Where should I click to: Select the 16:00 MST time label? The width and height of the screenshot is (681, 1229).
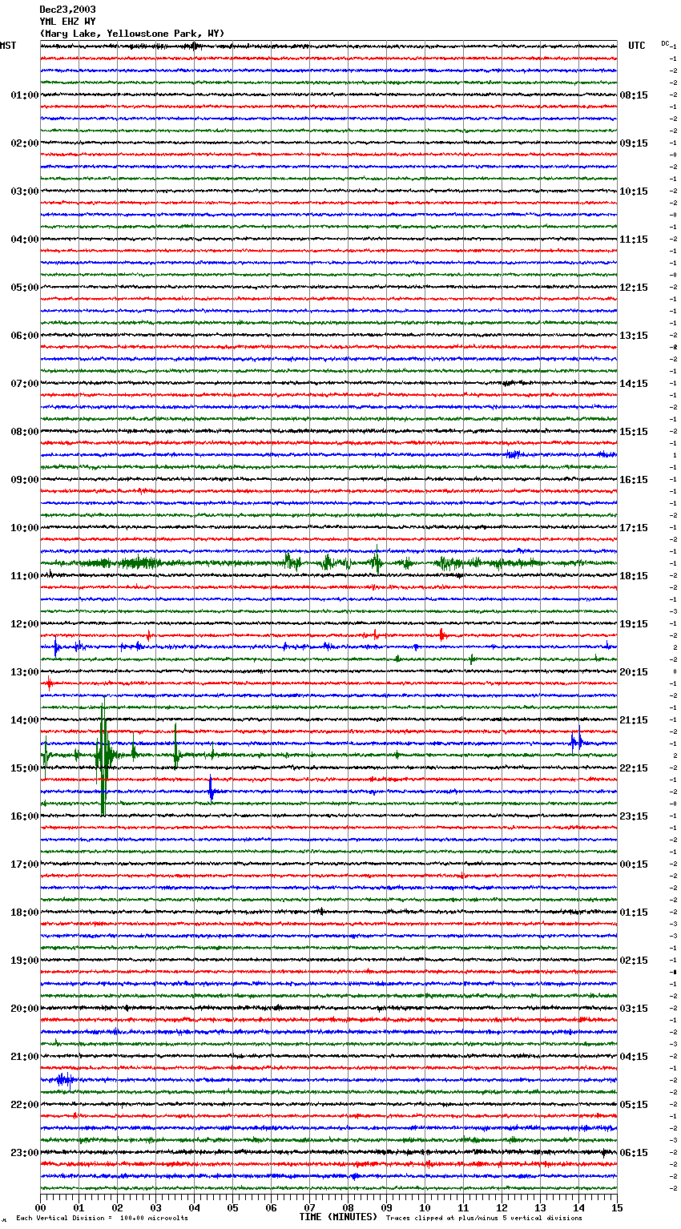pos(24,816)
